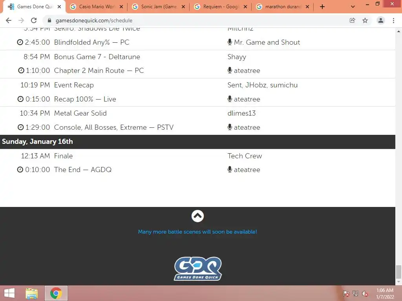This screenshot has width=402, height=301.
Task: Click 'Tech Crew' runner text
Action: [x=245, y=156]
